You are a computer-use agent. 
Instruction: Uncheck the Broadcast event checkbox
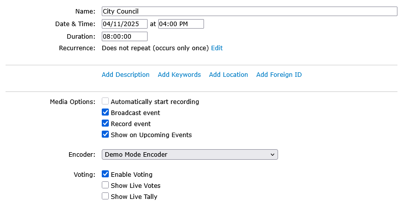[105, 113]
